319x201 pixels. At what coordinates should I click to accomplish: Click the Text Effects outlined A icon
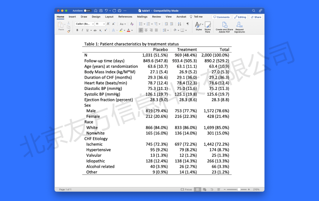[113, 30]
